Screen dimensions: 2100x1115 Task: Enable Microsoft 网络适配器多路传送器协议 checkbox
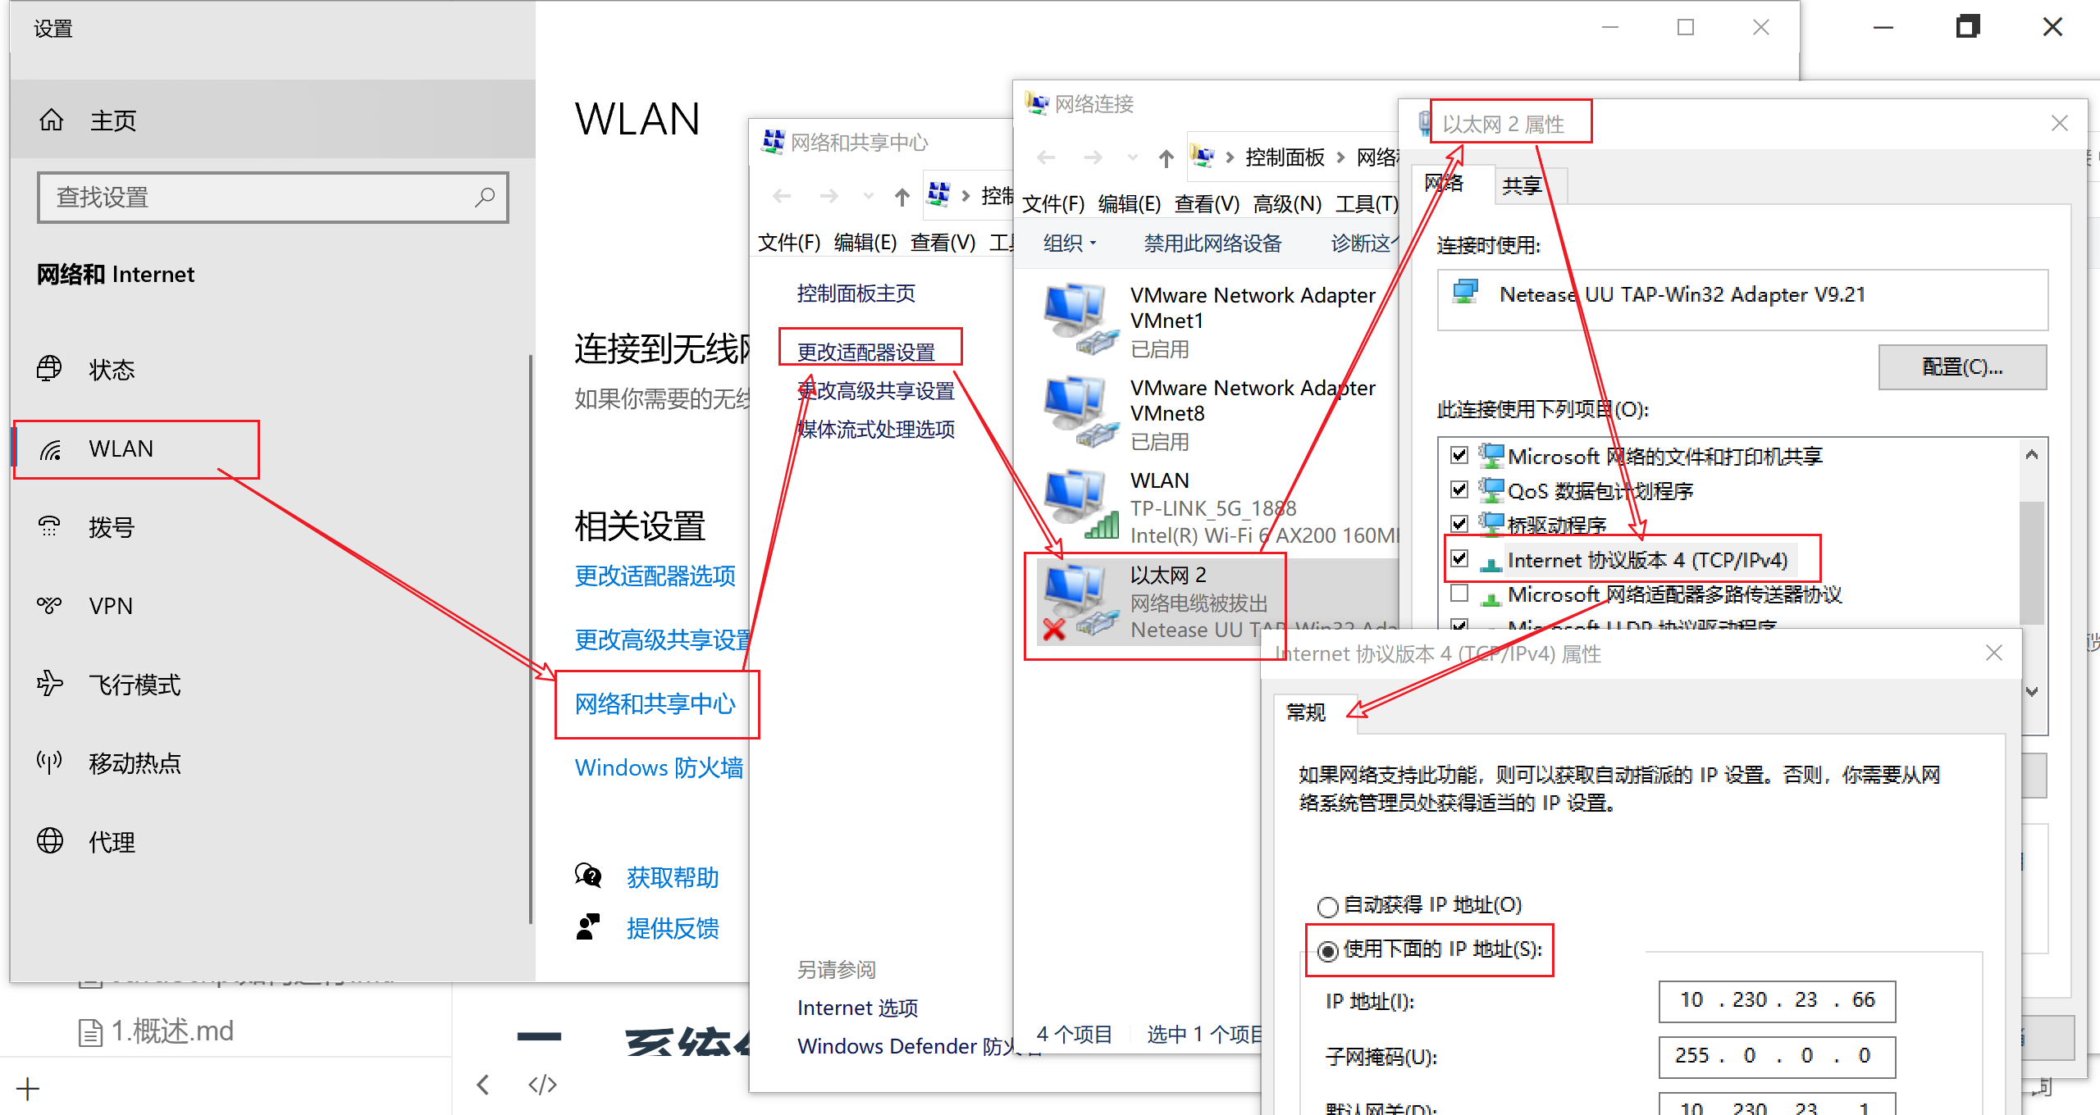click(x=1460, y=594)
